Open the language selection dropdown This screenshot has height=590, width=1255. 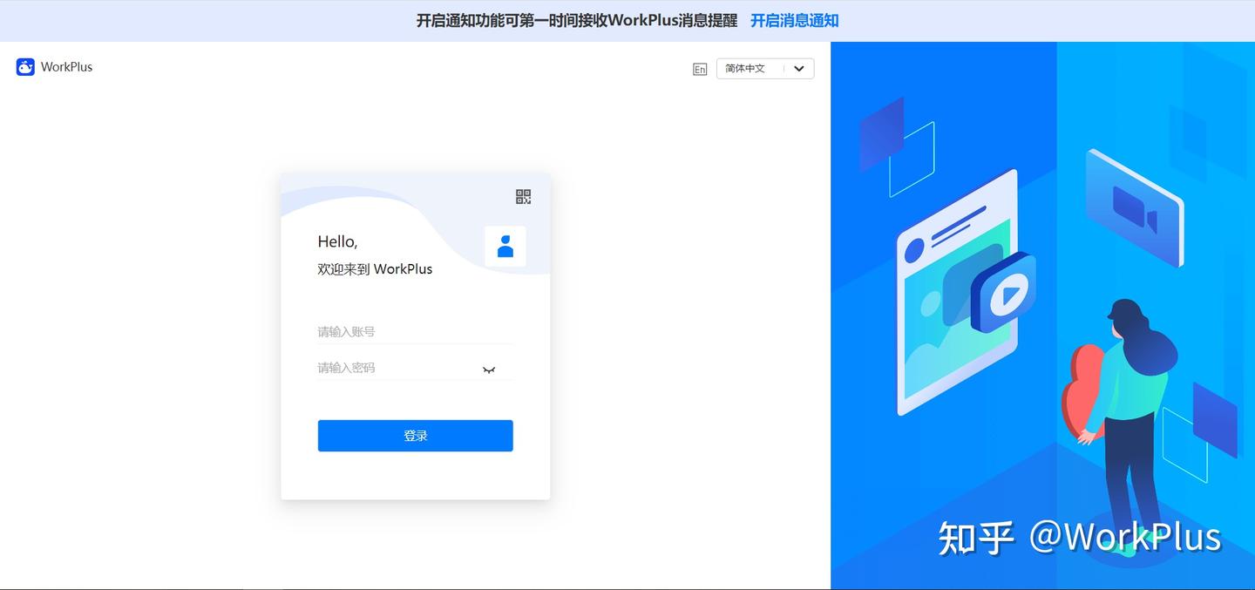764,68
